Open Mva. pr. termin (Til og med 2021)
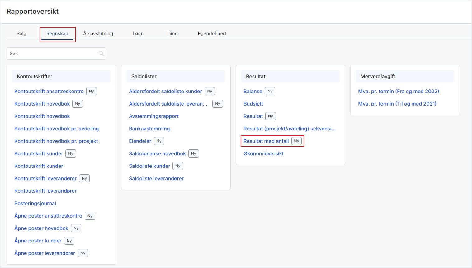 397,104
